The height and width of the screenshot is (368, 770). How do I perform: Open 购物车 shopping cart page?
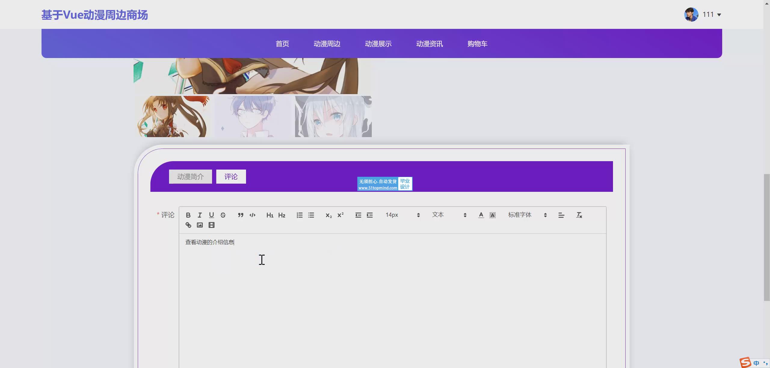pos(477,44)
